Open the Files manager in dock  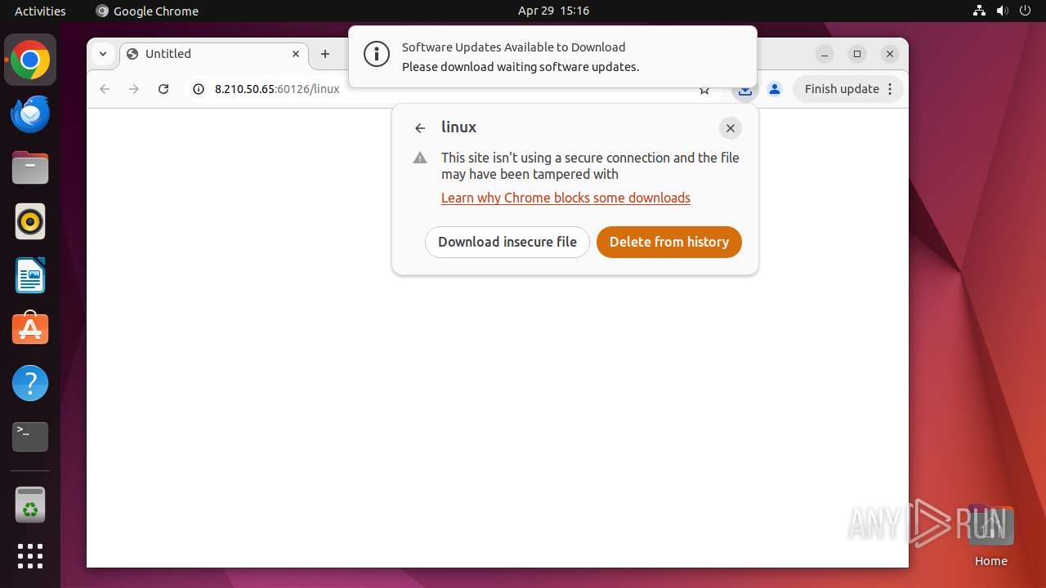point(30,168)
